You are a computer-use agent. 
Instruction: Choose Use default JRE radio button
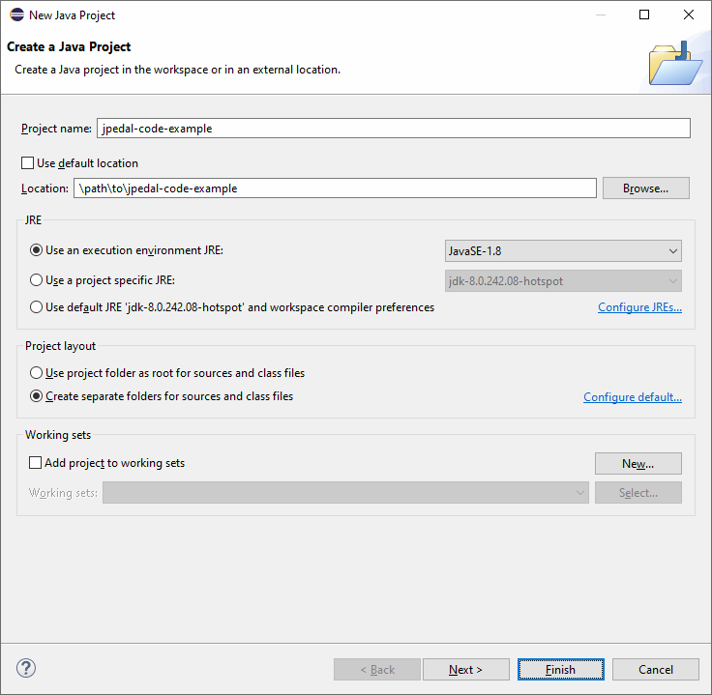click(x=37, y=307)
